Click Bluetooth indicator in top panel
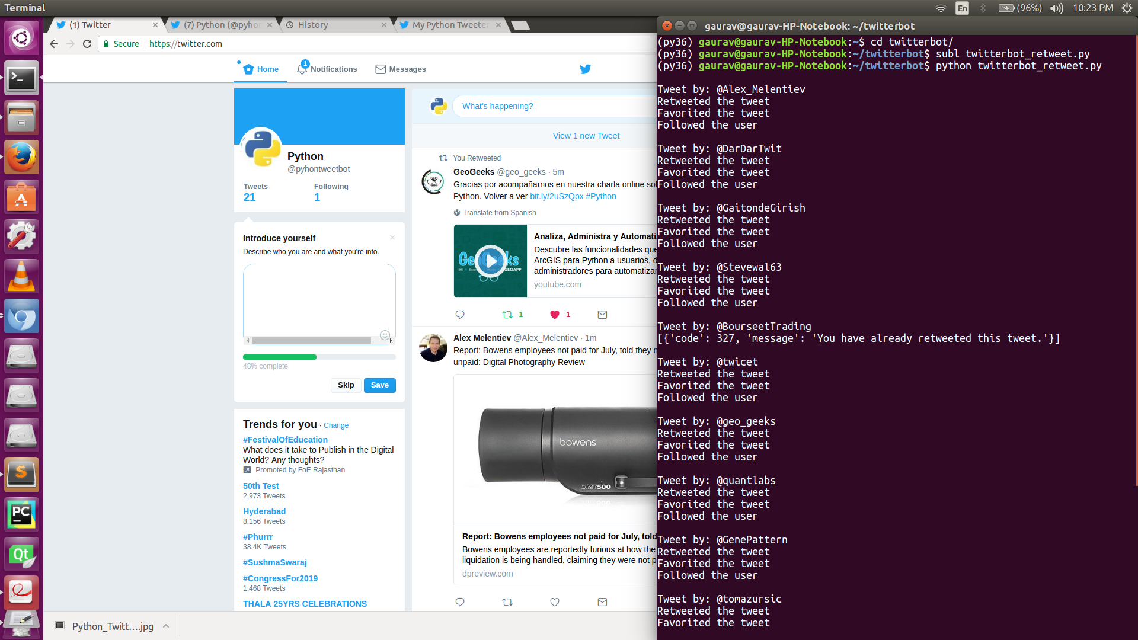Image resolution: width=1138 pixels, height=640 pixels. [x=983, y=8]
